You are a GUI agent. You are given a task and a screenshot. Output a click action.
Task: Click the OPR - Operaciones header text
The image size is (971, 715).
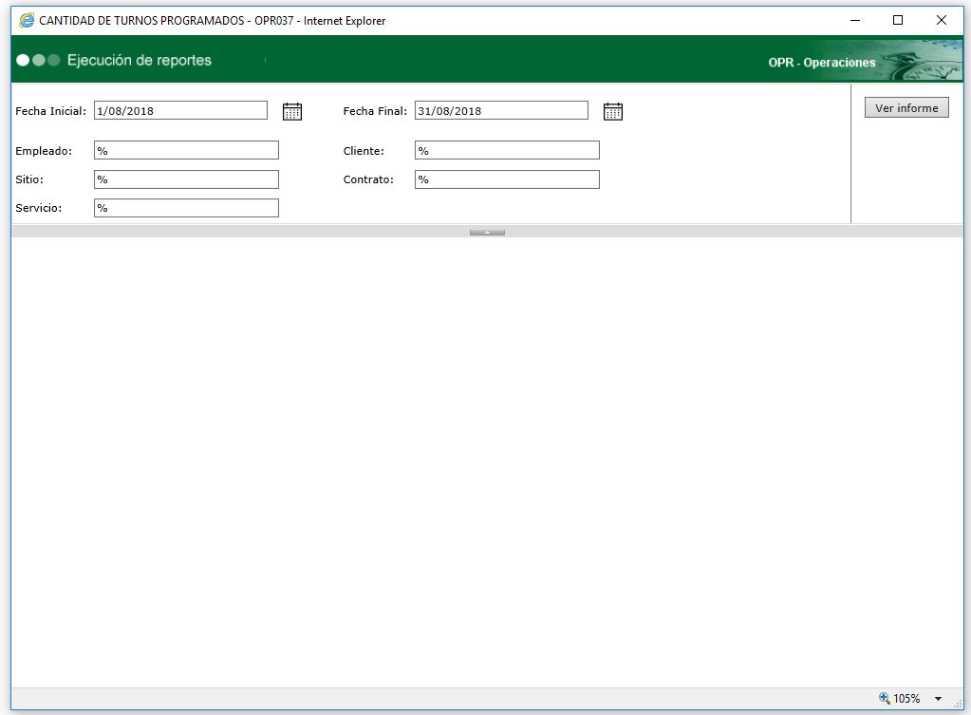[822, 63]
